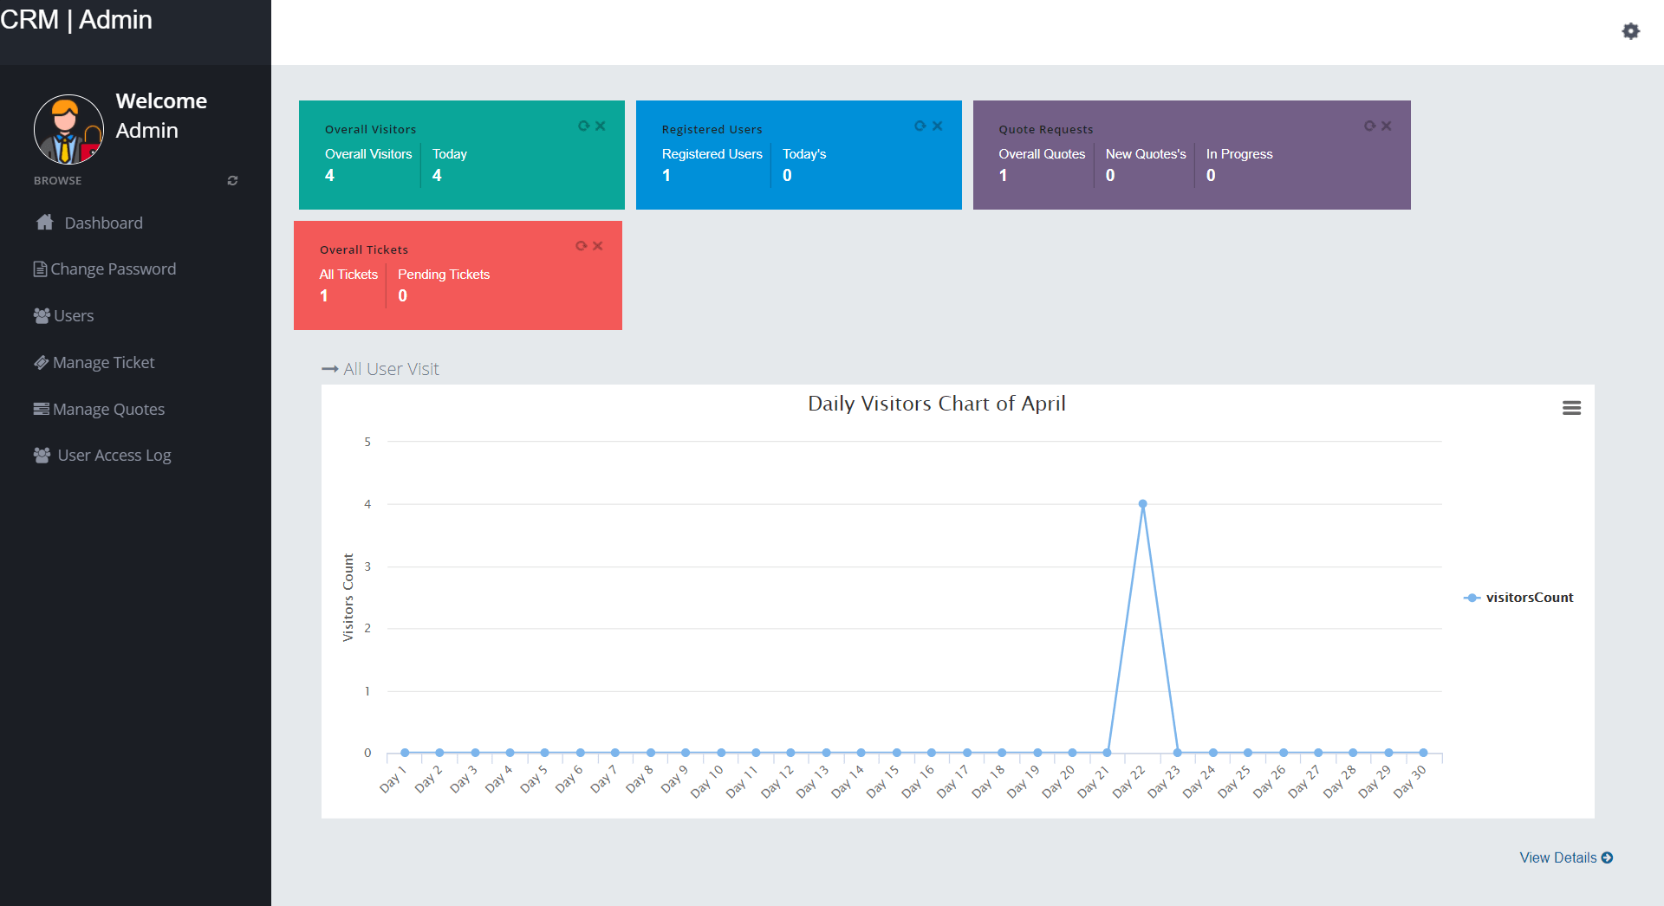Close the Quote Requests card

[x=1387, y=126]
